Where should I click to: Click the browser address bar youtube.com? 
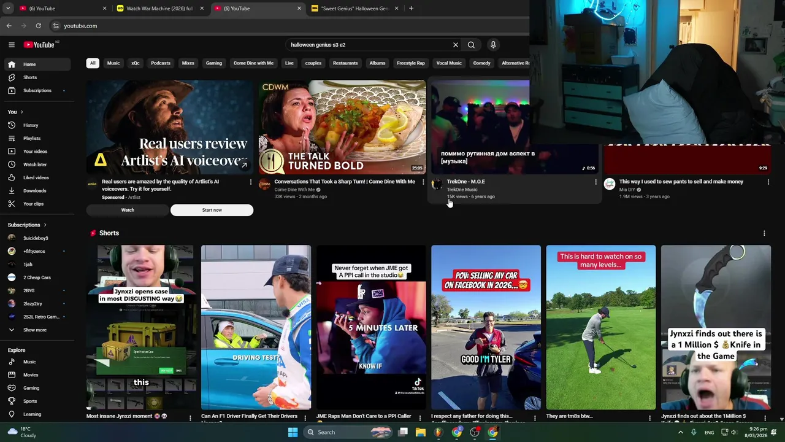[80, 26]
